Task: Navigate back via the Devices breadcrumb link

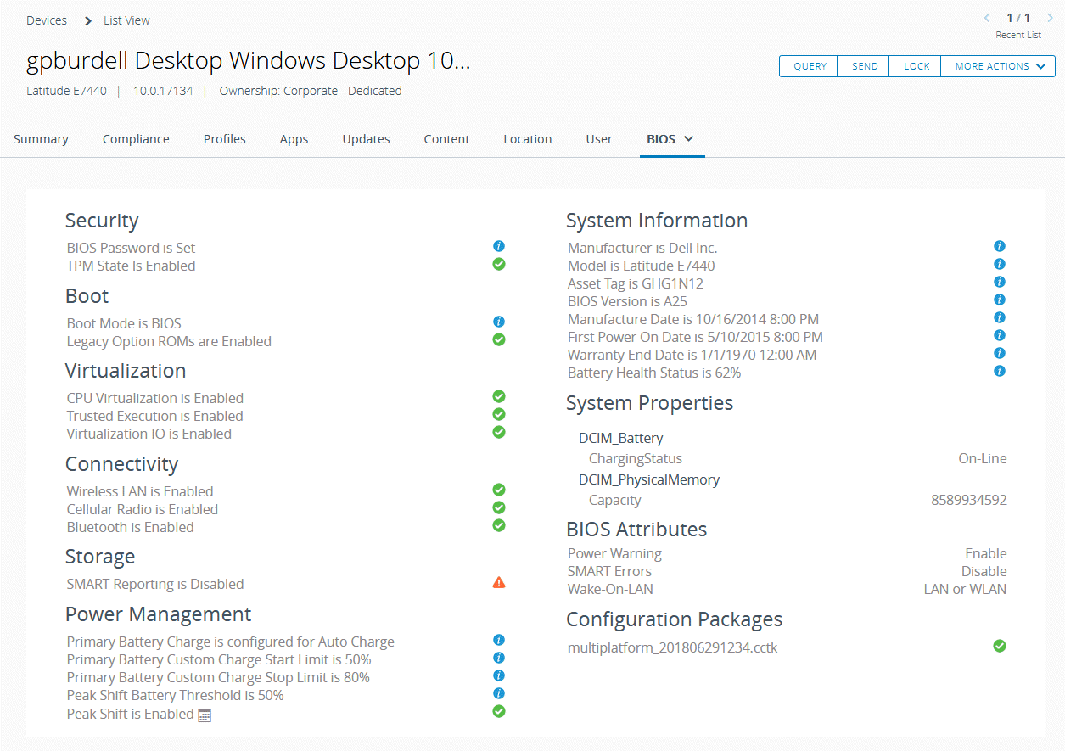Action: click(x=47, y=20)
